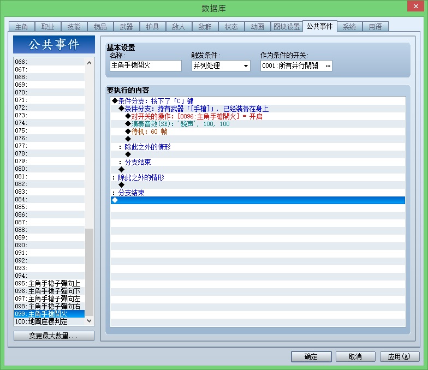
Task: Select empty event slot 075
Action: pyautogui.click(x=49, y=130)
